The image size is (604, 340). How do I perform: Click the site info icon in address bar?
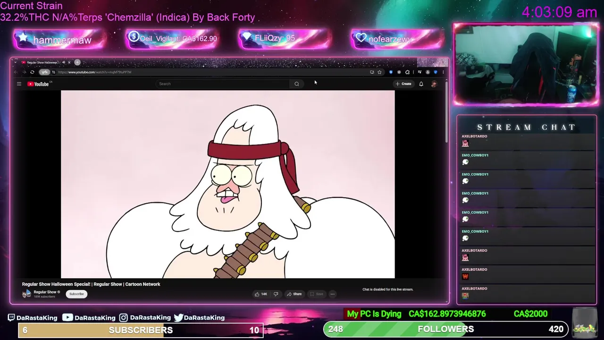point(54,72)
